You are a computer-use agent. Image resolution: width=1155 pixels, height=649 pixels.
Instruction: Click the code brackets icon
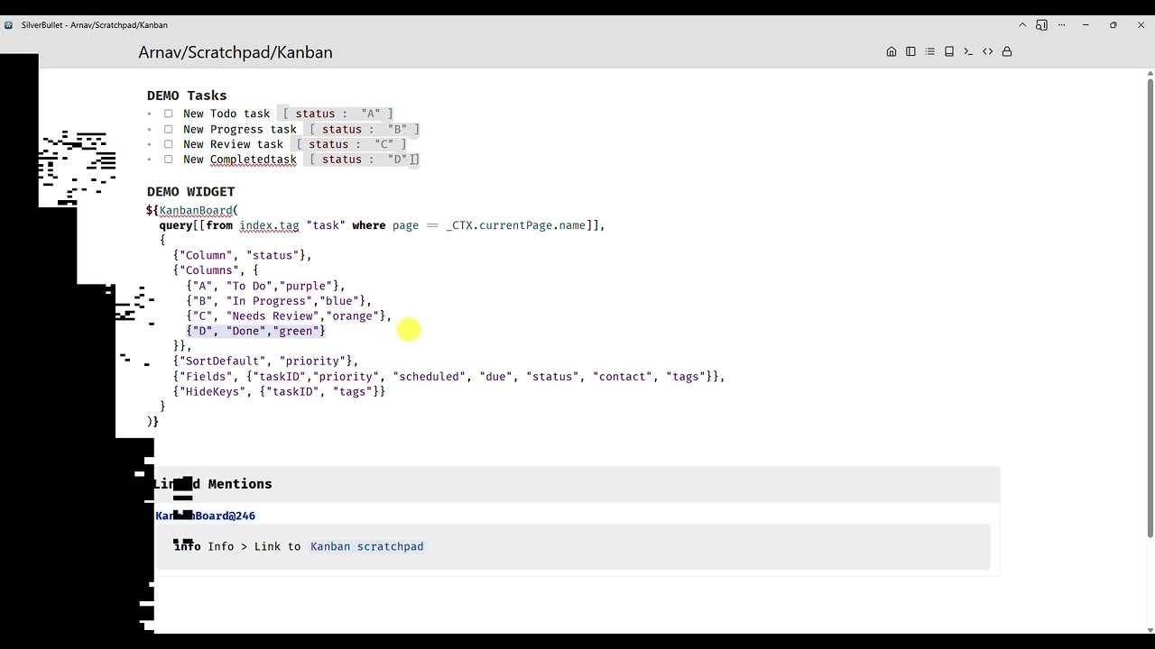click(x=988, y=52)
